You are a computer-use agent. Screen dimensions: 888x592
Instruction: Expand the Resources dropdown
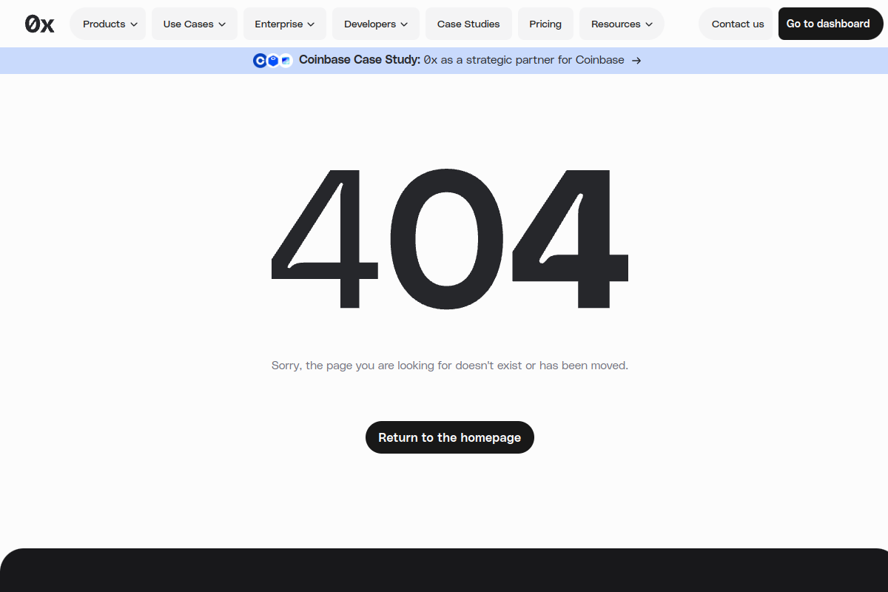[622, 24]
